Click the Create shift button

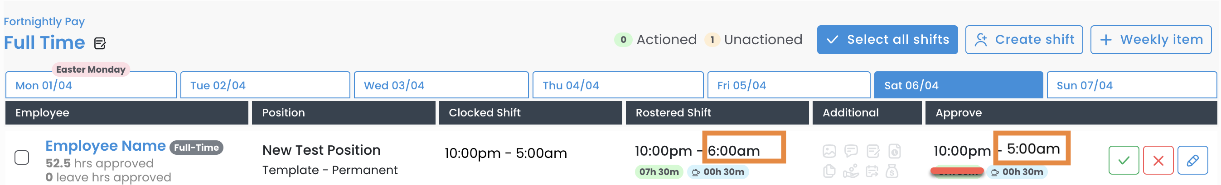1024,40
